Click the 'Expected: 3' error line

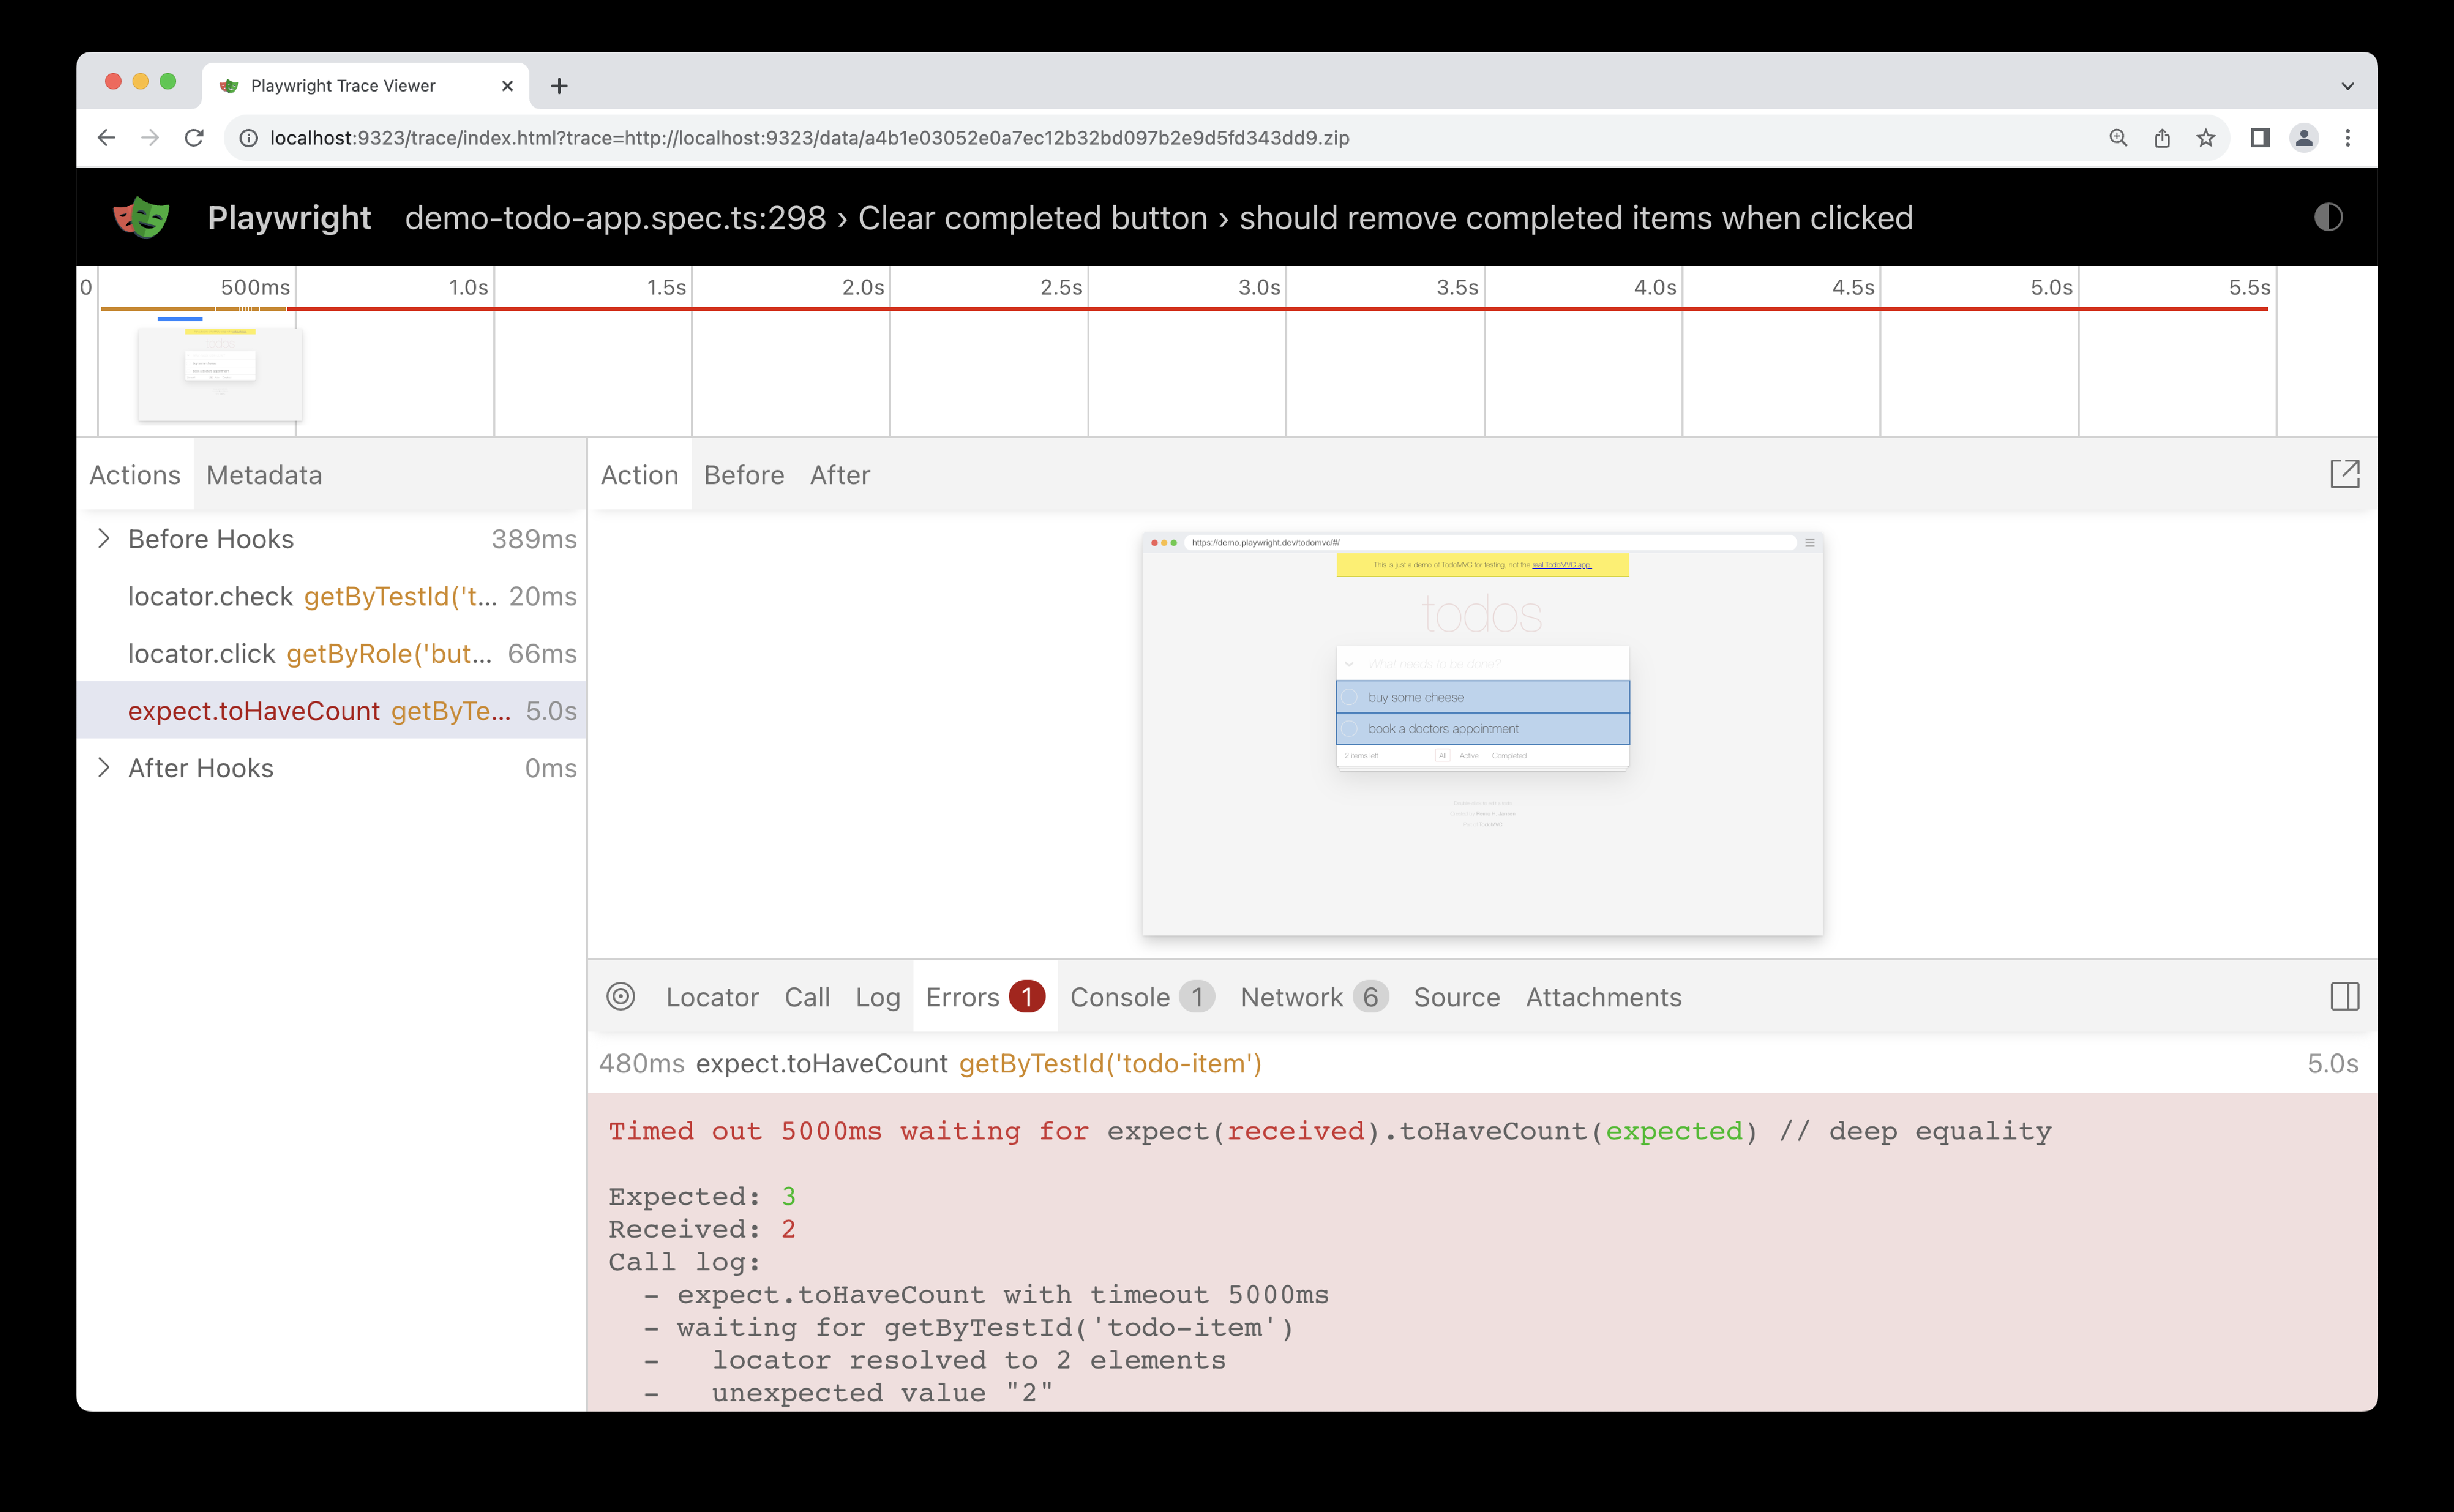702,1196
